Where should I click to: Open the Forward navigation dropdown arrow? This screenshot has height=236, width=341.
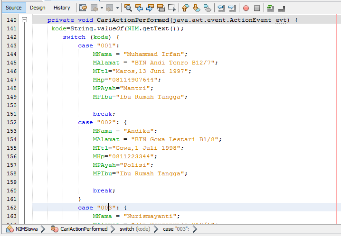pyautogui.click(x=117, y=8)
